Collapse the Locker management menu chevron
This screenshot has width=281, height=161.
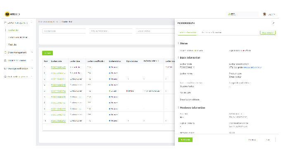click(x=32, y=23)
